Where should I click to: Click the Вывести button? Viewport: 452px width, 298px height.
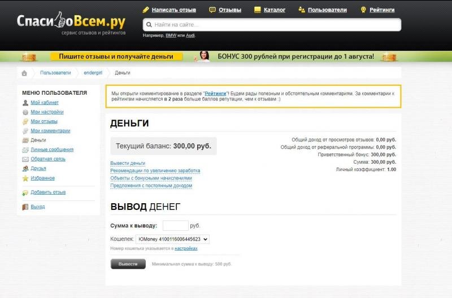128,264
